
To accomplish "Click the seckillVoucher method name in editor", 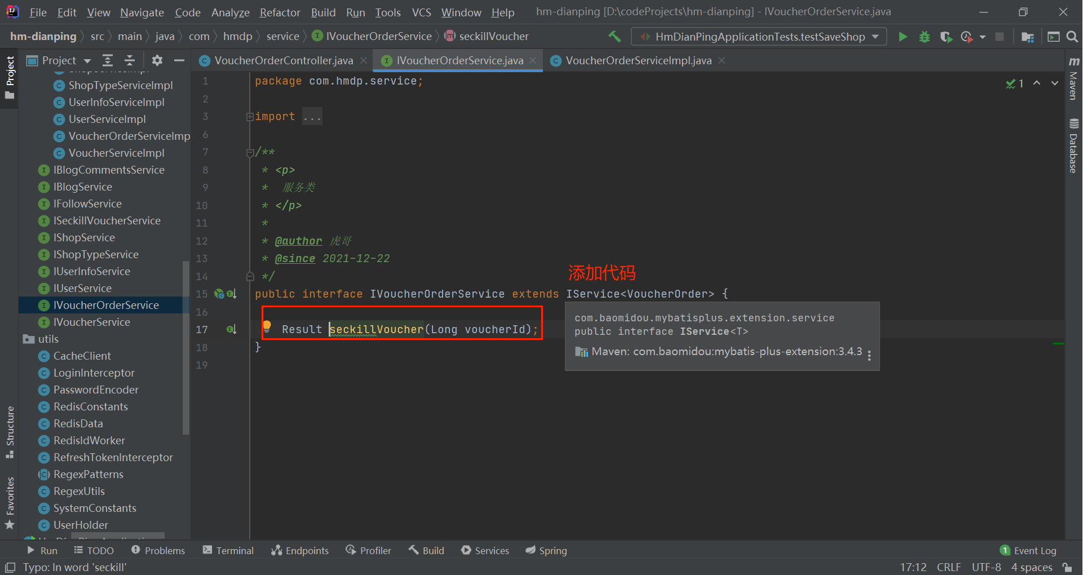I will pos(376,330).
